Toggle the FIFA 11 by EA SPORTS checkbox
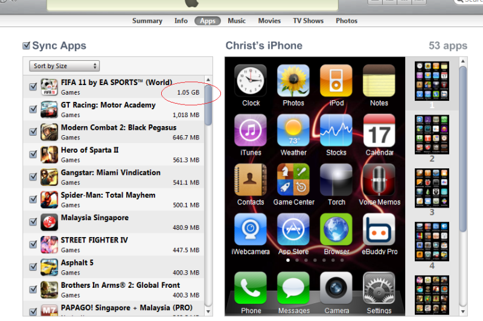 [x=33, y=87]
